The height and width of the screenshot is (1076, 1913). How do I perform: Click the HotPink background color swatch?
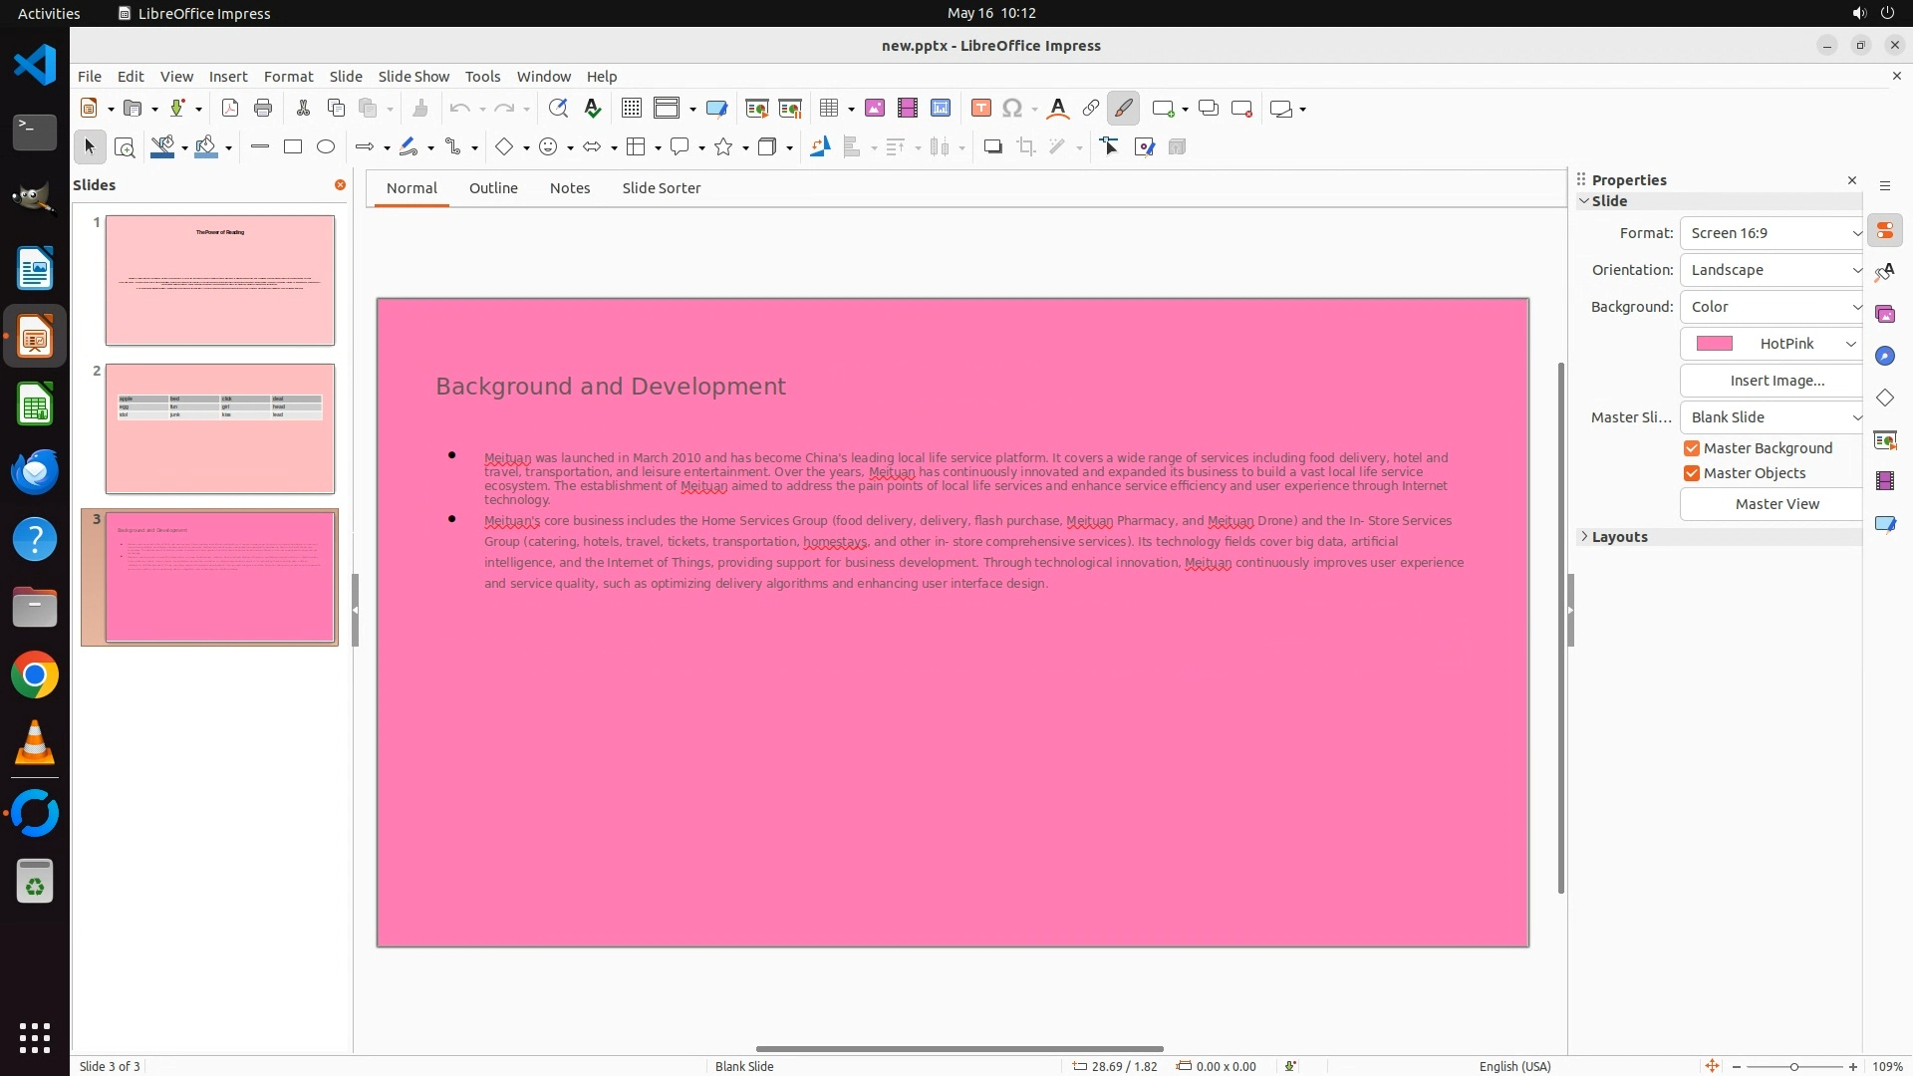point(1715,344)
